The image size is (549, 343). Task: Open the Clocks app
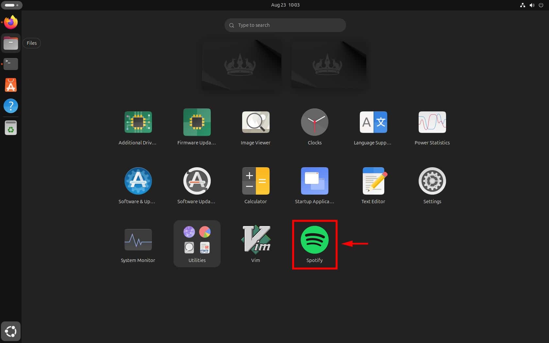[x=314, y=122]
